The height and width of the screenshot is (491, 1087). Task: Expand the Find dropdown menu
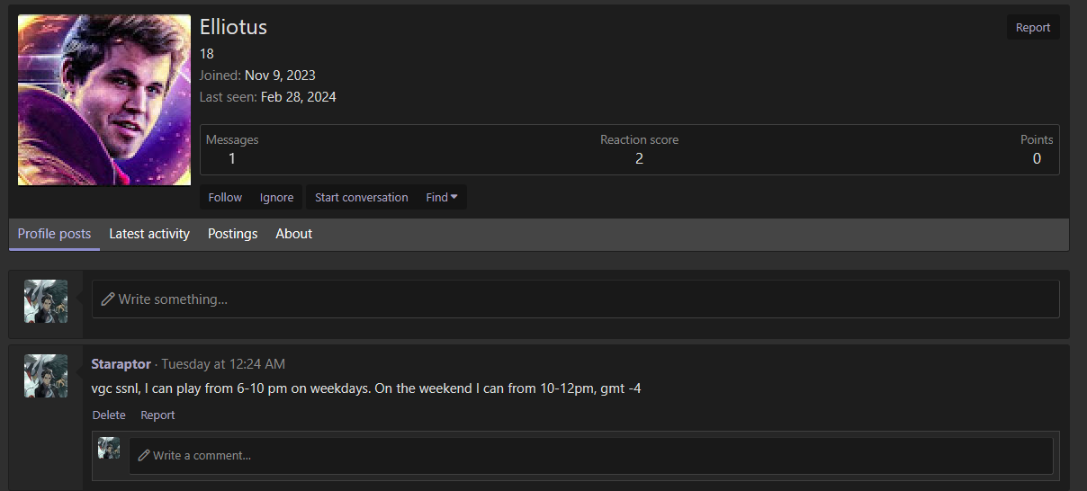[x=442, y=198]
